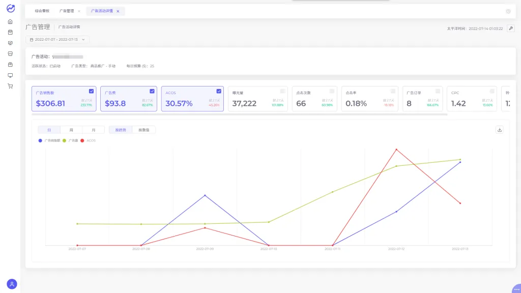Click the $93.8 ad spend value

coord(115,103)
